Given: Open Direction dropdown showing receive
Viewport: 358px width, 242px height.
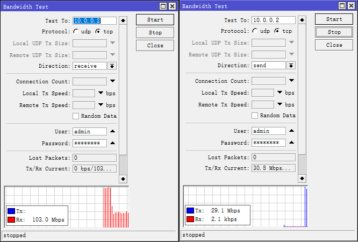Looking at the screenshot, I should tap(112, 66).
